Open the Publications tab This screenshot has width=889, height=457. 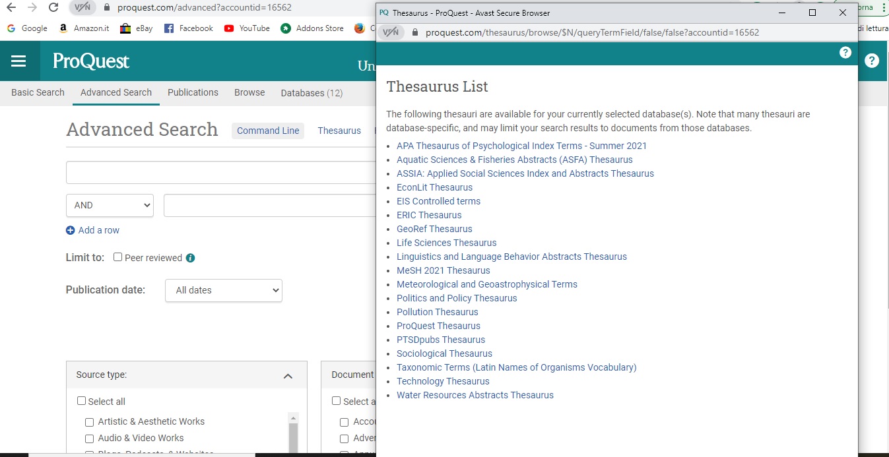coord(193,92)
